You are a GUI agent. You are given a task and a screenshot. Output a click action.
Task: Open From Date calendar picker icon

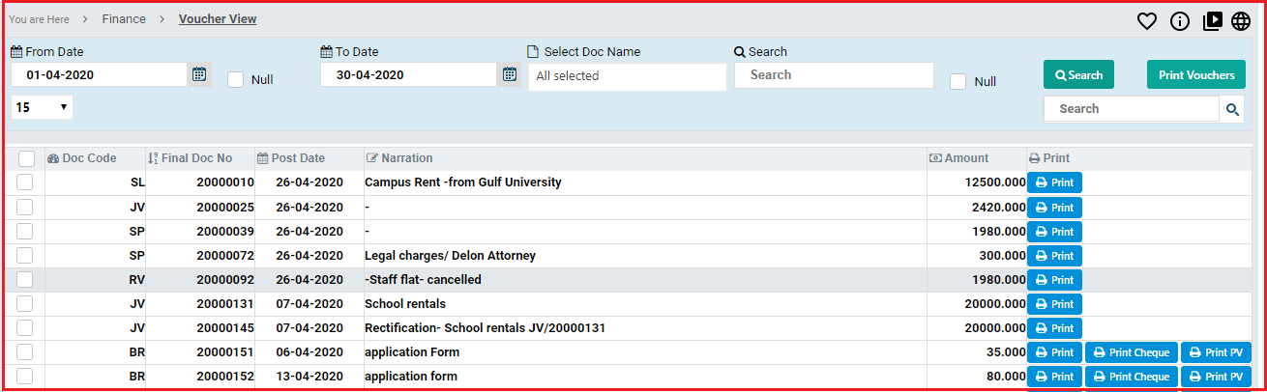point(199,74)
